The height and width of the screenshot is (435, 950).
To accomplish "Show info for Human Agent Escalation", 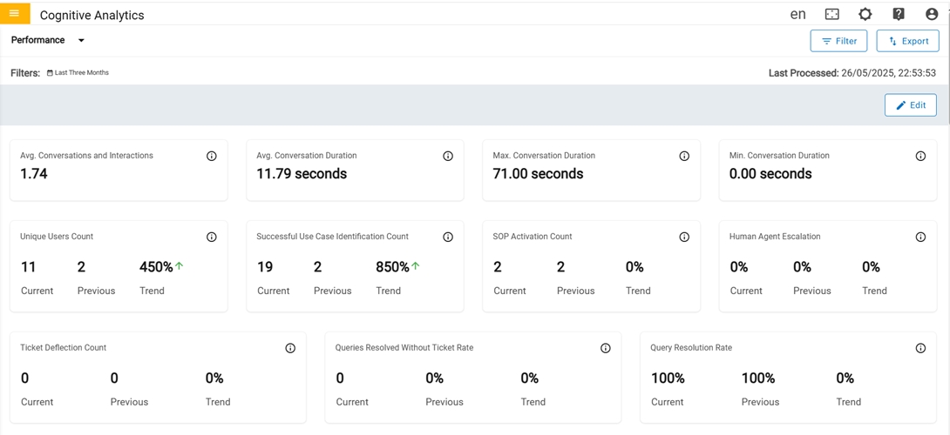I will pyautogui.click(x=920, y=237).
